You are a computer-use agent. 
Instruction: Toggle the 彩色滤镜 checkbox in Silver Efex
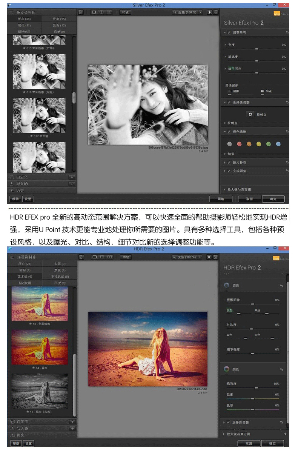coord(229,131)
